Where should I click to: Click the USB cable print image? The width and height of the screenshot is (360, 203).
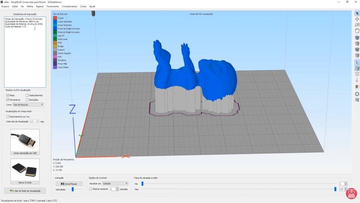click(x=25, y=140)
